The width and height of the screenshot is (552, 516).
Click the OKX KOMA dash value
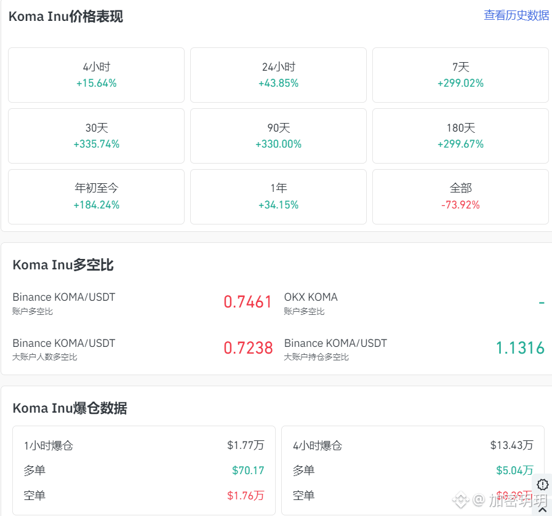[x=542, y=303]
